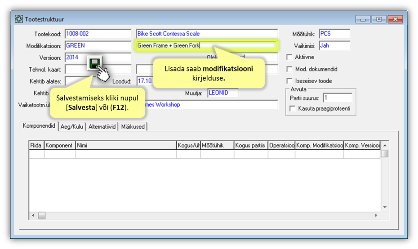Click the Komponent column header
Image resolution: width=418 pixels, height=249 pixels.
60,145
